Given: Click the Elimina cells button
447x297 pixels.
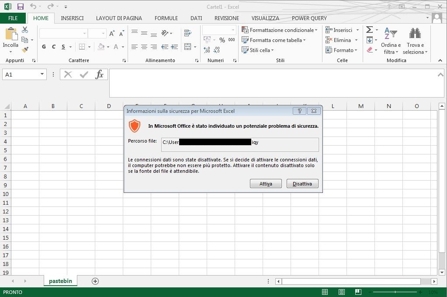Looking at the screenshot, I should tap(338, 40).
